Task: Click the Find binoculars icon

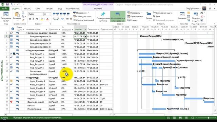Action: 202,13
